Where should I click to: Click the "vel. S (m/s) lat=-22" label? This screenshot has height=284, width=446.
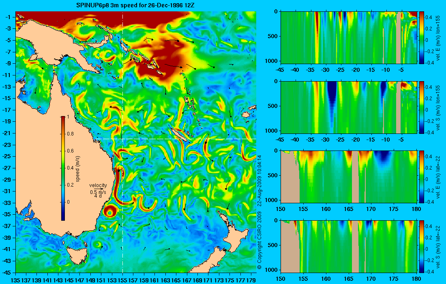click(438, 246)
